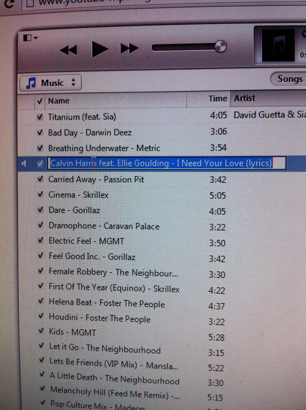Click the browser reload button

tap(9, 4)
